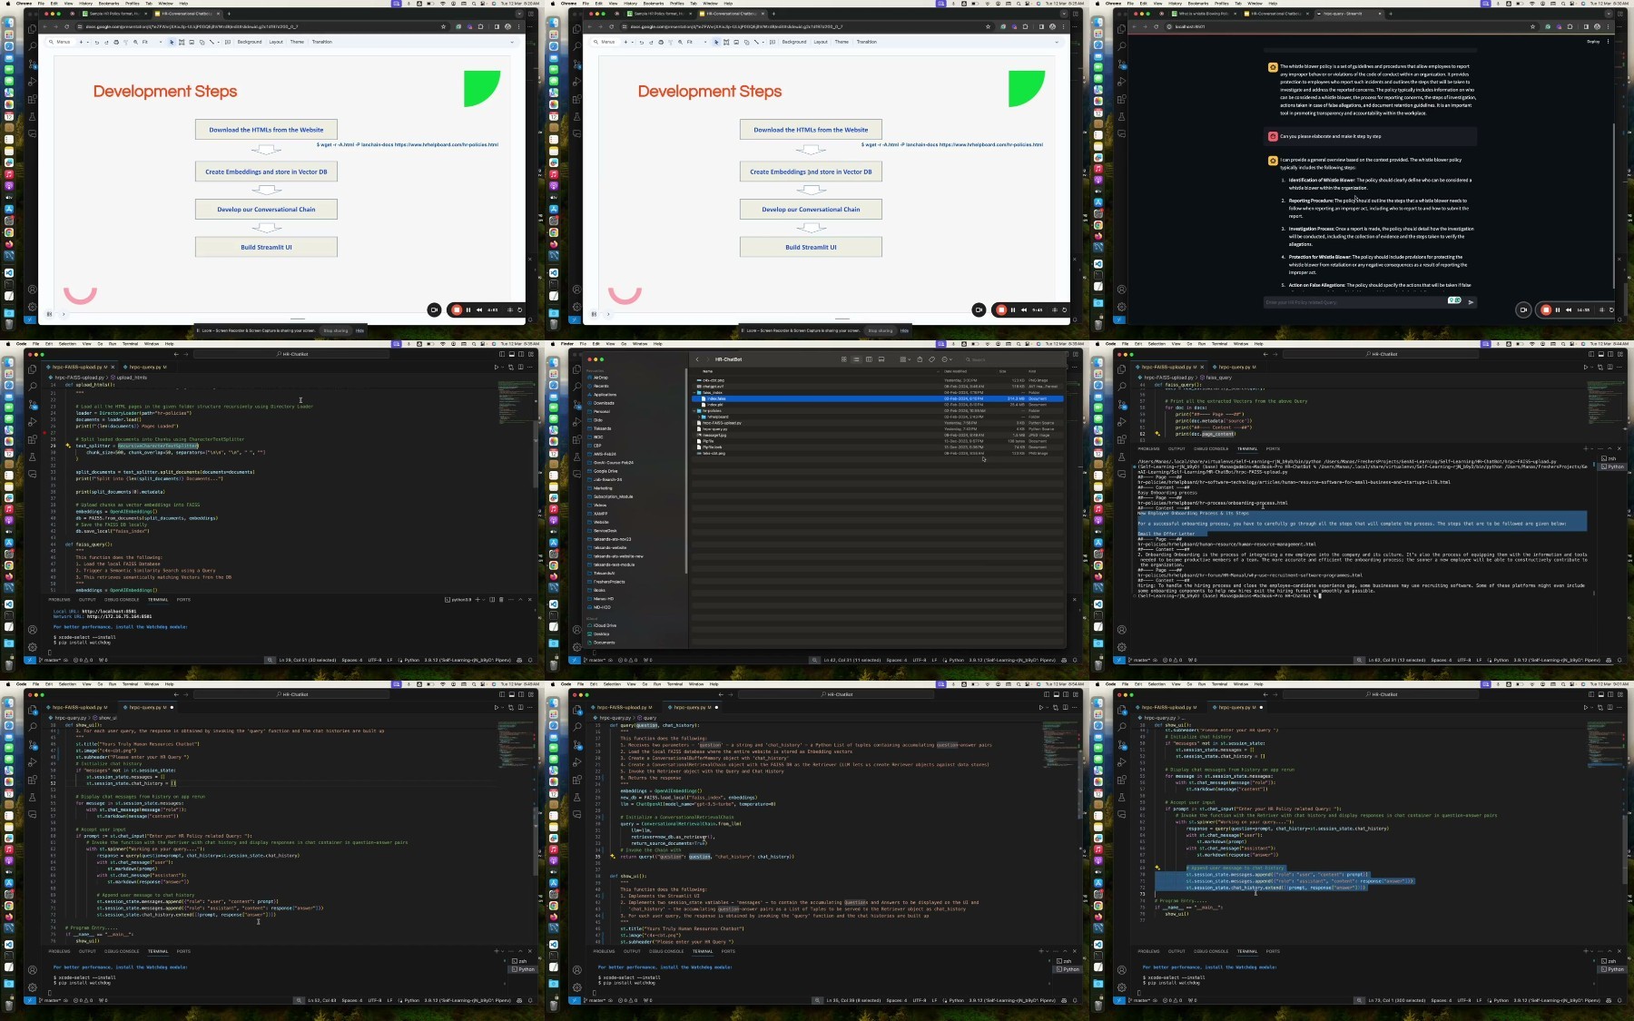The image size is (1634, 1021).
Task: Open the Finder group-by dropdown
Action: [904, 359]
